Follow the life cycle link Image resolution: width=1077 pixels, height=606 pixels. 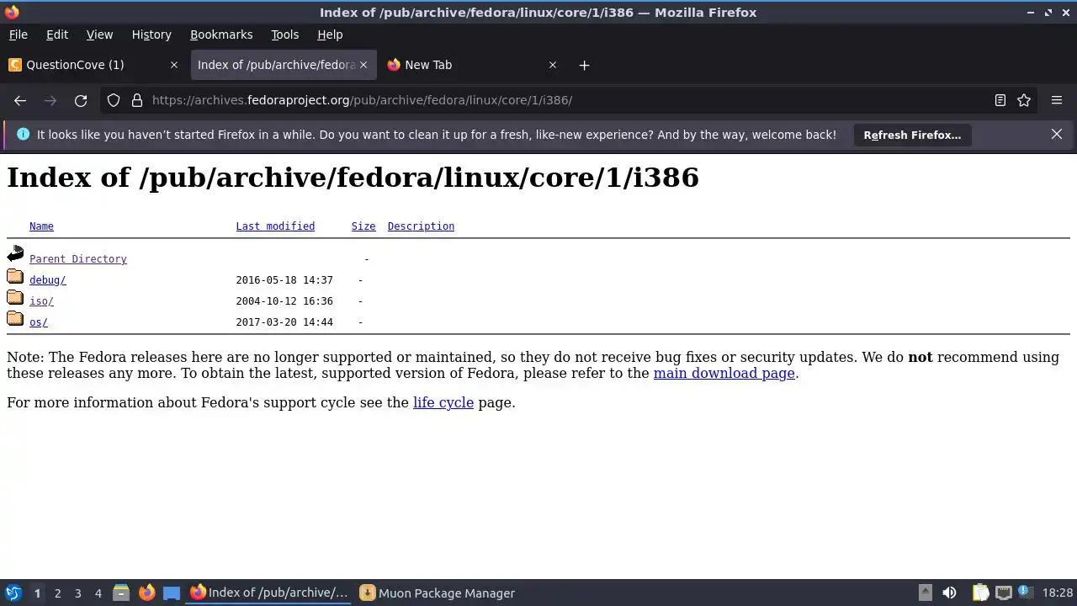(x=443, y=402)
